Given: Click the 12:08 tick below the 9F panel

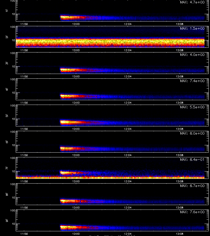Looking at the screenshot, I should pos(180,234).
